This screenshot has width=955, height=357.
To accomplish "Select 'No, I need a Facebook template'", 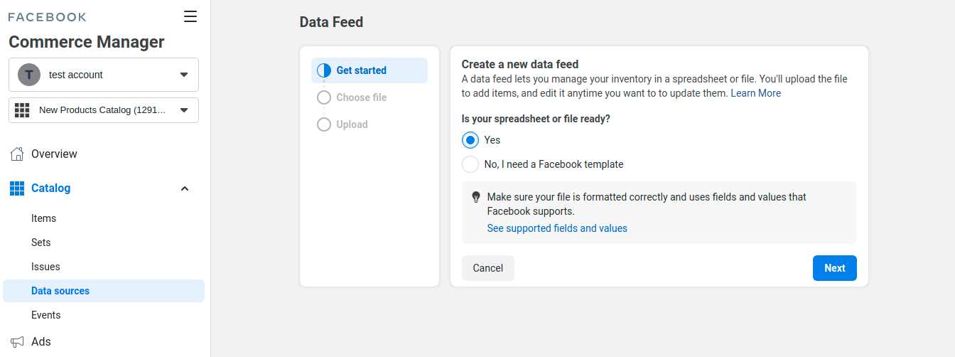I will pyautogui.click(x=470, y=164).
